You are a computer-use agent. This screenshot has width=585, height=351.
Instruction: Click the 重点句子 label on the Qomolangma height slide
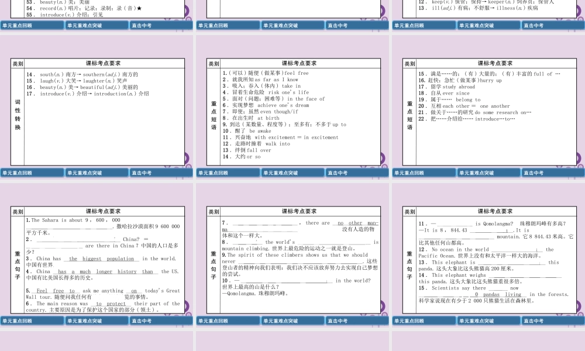click(x=409, y=265)
